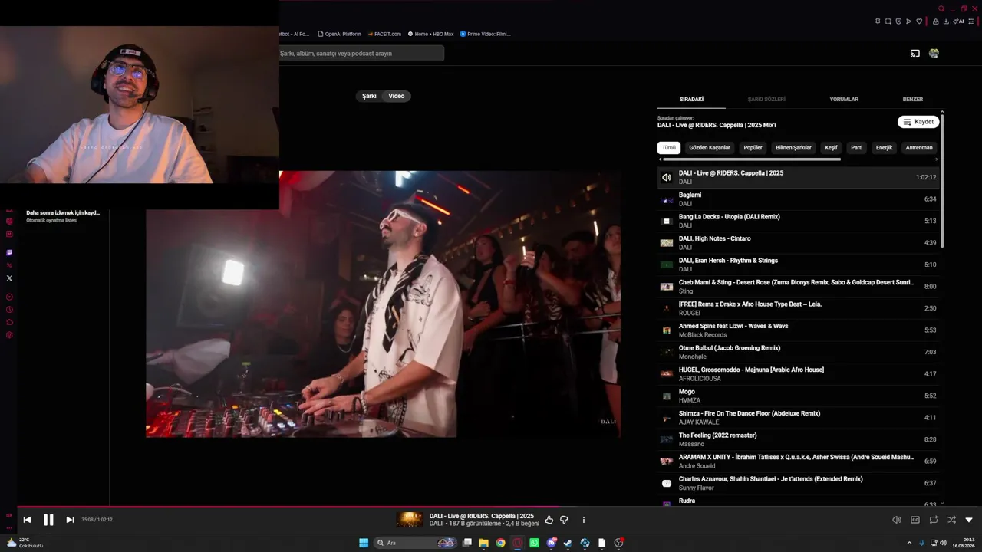The image size is (982, 552).
Task: Select the Tümü filter chip
Action: 669,148
